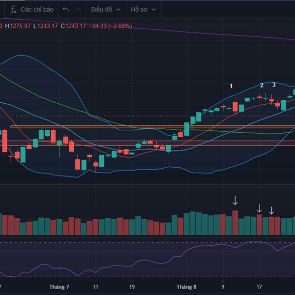
Task: Click the 9 date label on the time axis
Action: pyautogui.click(x=223, y=287)
